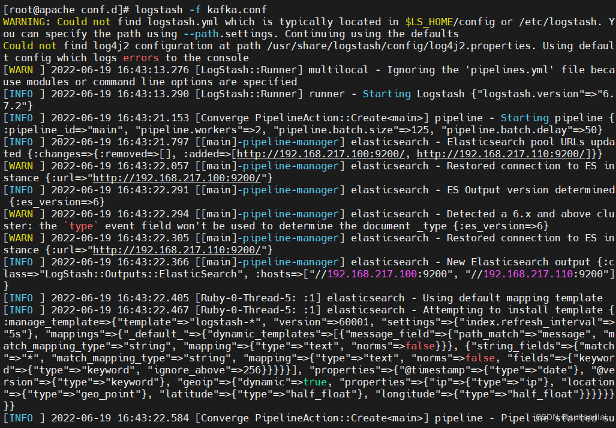Open the :url link at 16:43:22.305 line
The image size is (616, 428).
(177, 250)
